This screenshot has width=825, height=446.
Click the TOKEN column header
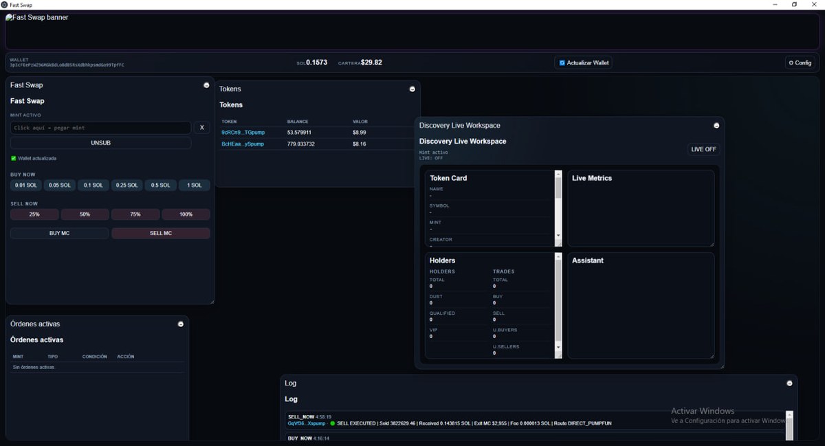point(229,122)
